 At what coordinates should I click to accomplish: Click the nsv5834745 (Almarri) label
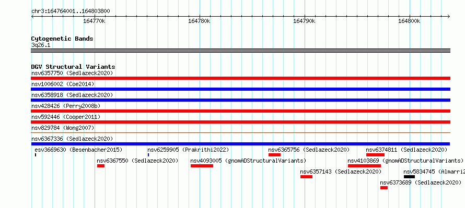(434, 172)
